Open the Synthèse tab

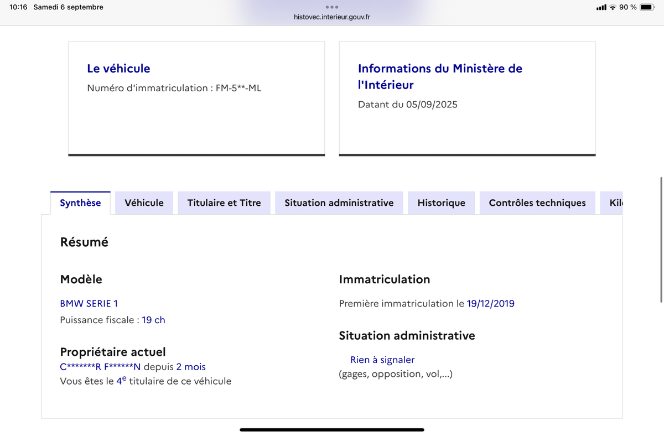point(80,203)
